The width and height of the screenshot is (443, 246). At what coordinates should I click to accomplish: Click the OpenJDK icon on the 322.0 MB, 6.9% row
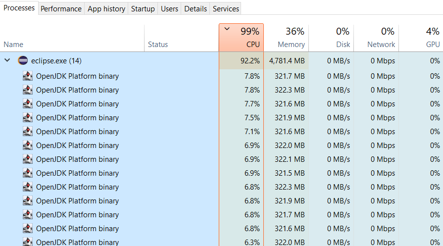28,145
